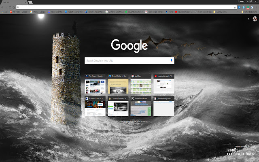Open the PayPal Powerful tools thumbnail tile
Image resolution: width=259 pixels, height=162 pixels.
[95, 106]
